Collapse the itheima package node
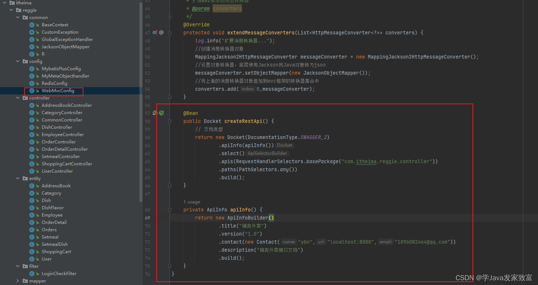Viewport: 538px width, 285px height. coord(5,3)
